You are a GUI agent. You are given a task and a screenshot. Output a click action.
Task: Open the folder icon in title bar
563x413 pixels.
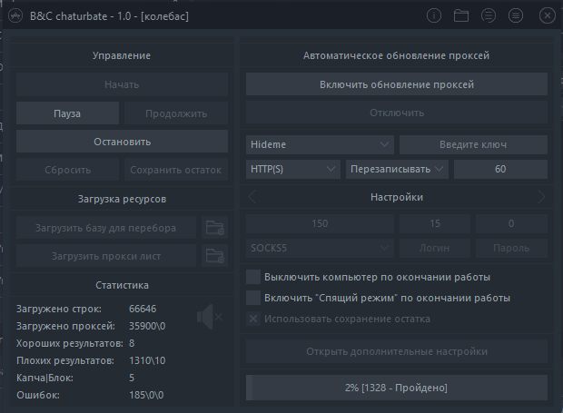pyautogui.click(x=461, y=15)
